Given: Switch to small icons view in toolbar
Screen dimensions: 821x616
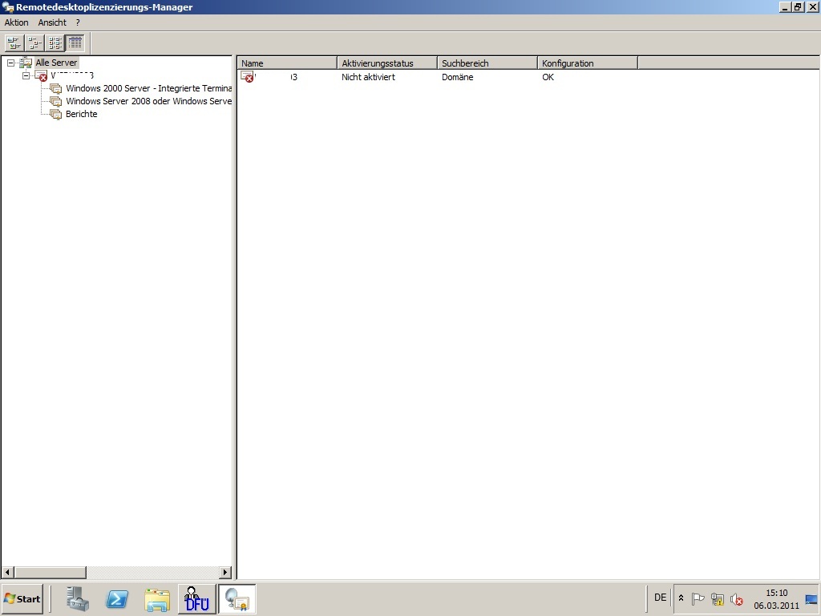Looking at the screenshot, I should pyautogui.click(x=34, y=43).
